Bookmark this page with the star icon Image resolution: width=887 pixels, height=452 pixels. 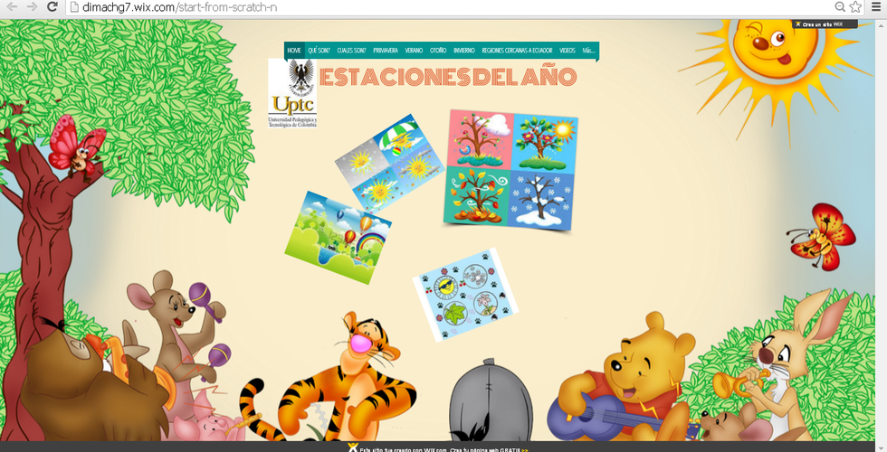(855, 7)
